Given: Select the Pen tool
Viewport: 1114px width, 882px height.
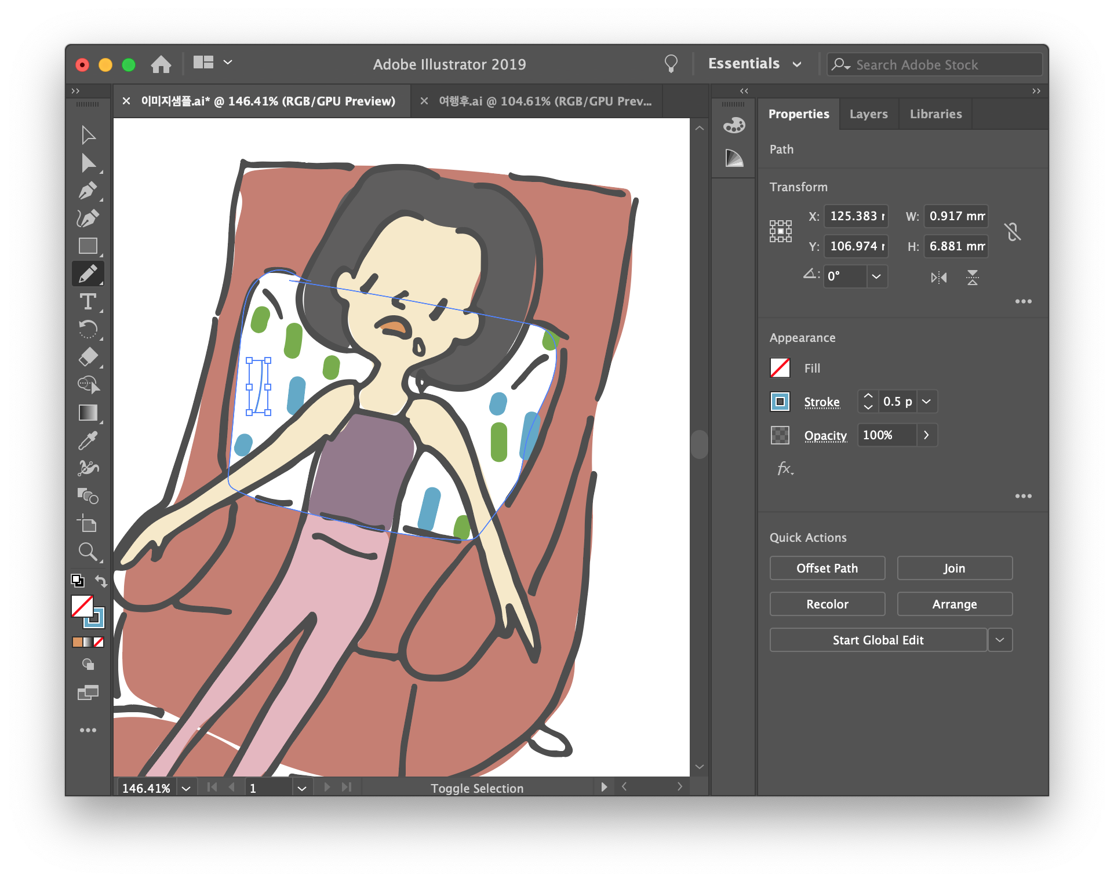Looking at the screenshot, I should pos(88,190).
